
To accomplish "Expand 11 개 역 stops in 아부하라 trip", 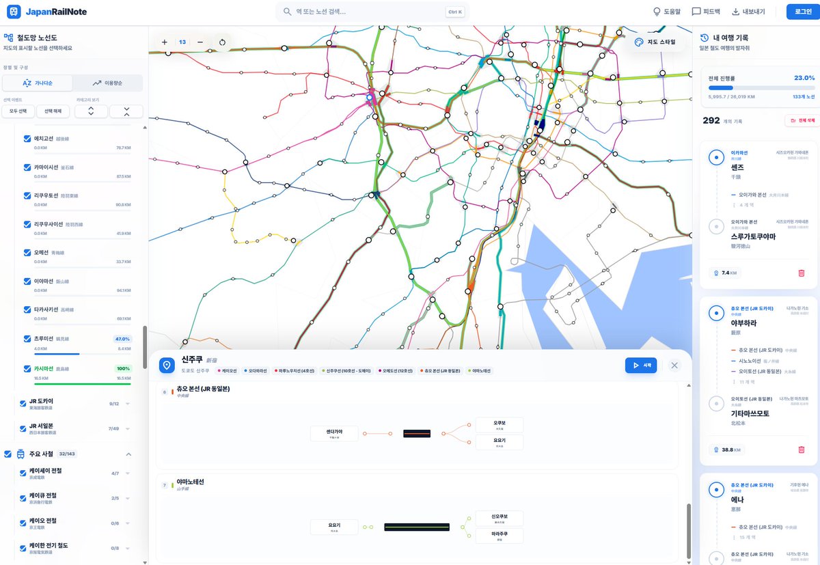I will click(744, 382).
